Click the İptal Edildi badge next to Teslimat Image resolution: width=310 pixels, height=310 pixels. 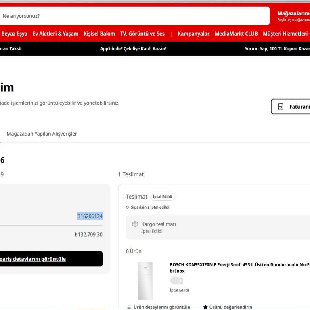click(x=162, y=197)
